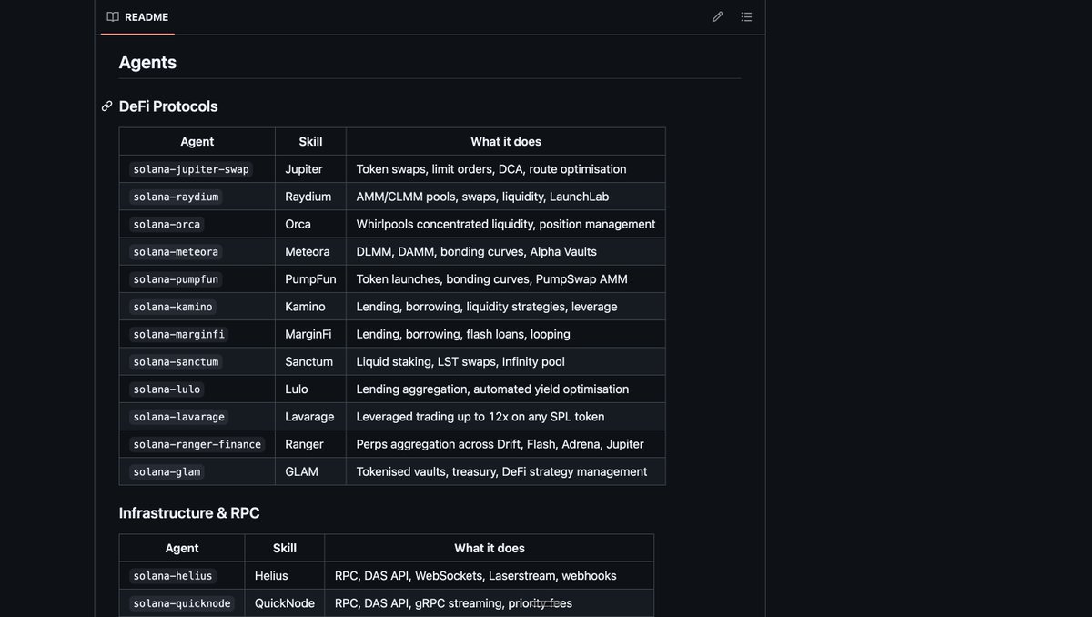This screenshot has height=617, width=1092.
Task: Click 'Lending aggregation, automated yield optimisation'
Action: (x=492, y=389)
